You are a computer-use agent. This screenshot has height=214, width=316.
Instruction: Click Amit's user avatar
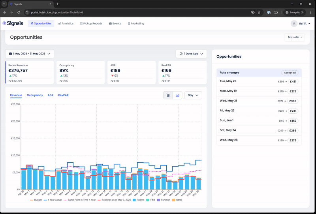pyautogui.click(x=294, y=24)
